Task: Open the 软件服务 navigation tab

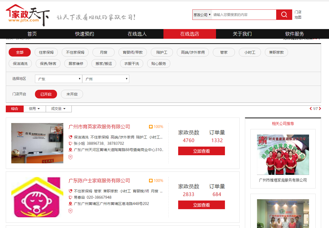Action: coord(295,34)
